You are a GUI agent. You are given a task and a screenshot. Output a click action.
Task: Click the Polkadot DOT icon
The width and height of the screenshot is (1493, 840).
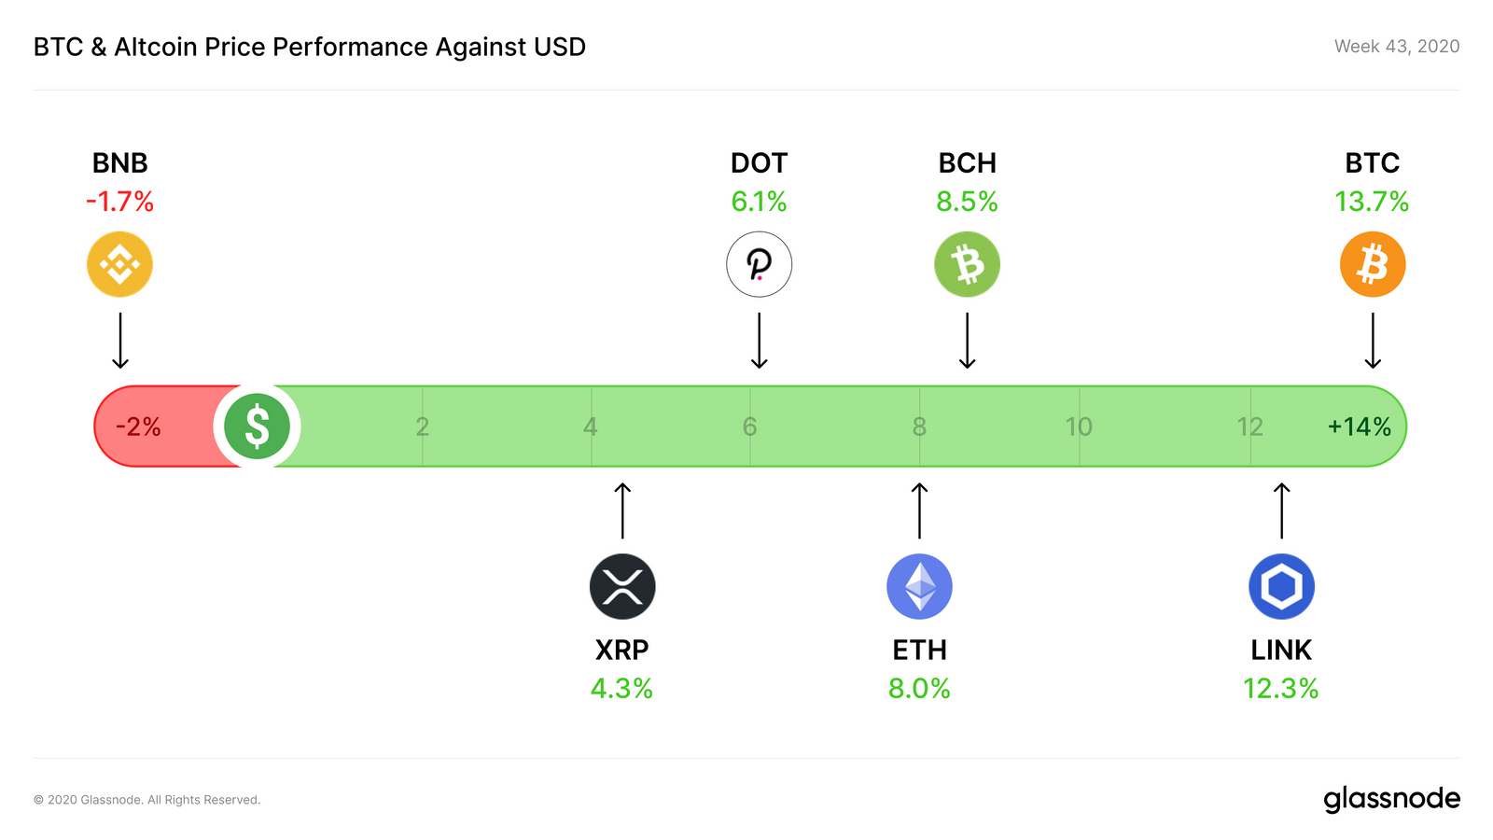(759, 264)
